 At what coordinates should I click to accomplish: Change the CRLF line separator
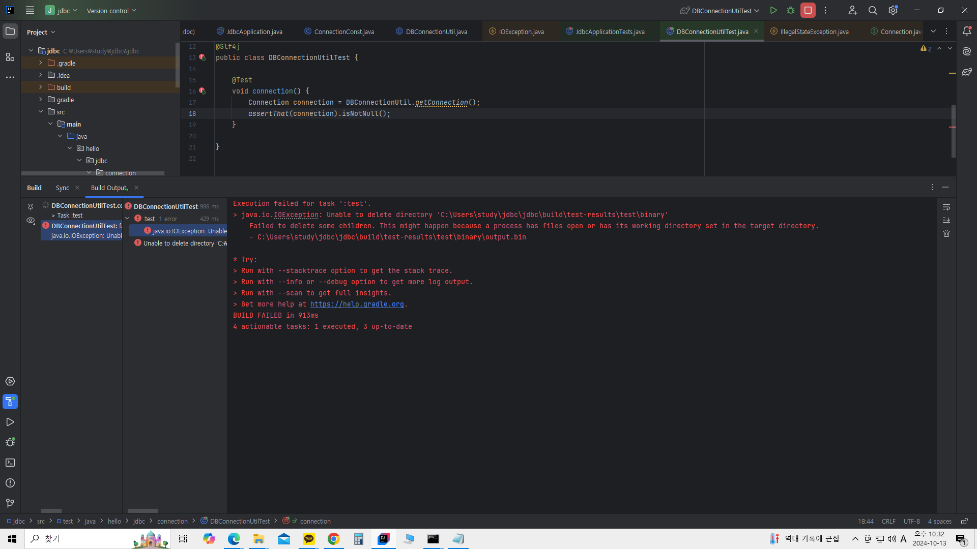coord(888,521)
